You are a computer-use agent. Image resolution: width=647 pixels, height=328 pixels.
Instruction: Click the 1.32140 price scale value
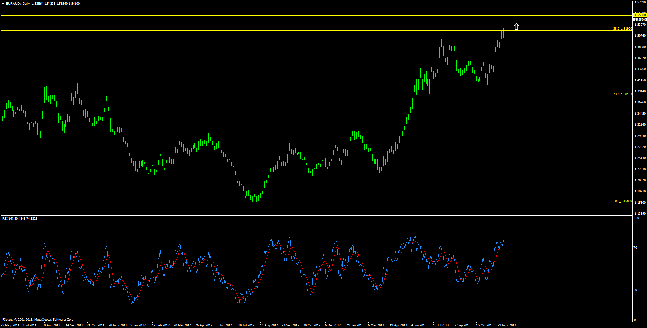[x=640, y=125]
